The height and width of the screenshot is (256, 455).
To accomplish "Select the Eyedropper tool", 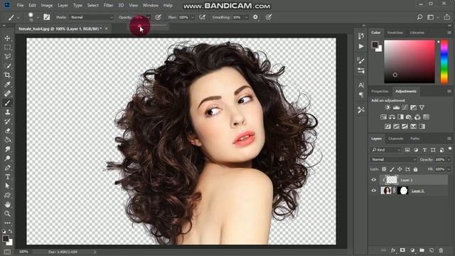I will pos(8,85).
